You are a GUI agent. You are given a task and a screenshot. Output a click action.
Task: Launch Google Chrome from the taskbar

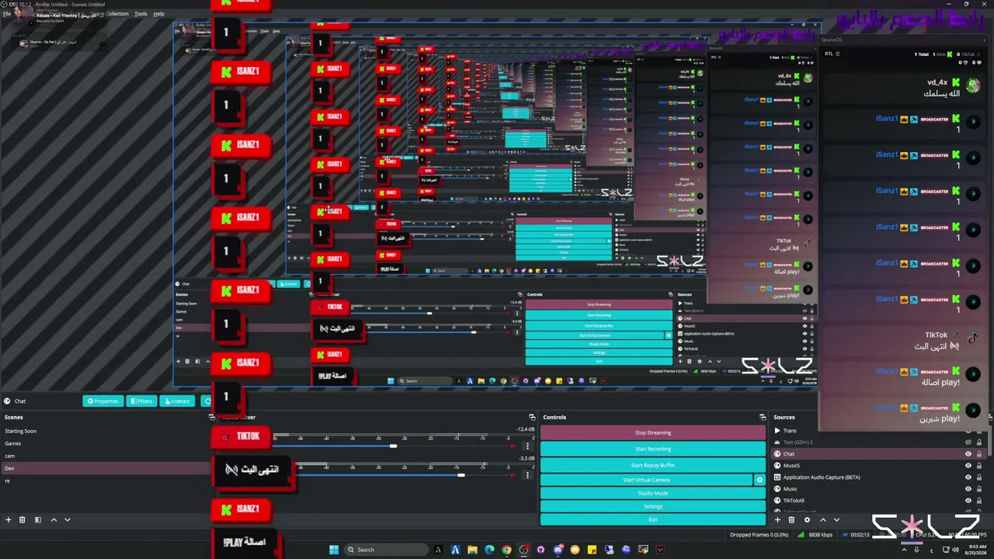click(506, 550)
